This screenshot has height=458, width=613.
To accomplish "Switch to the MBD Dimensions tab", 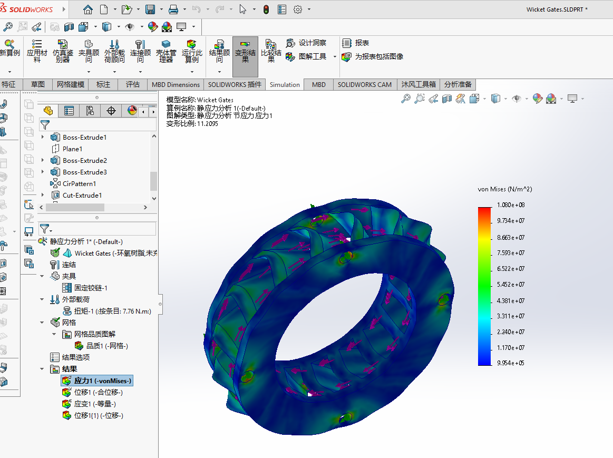I will 176,84.
